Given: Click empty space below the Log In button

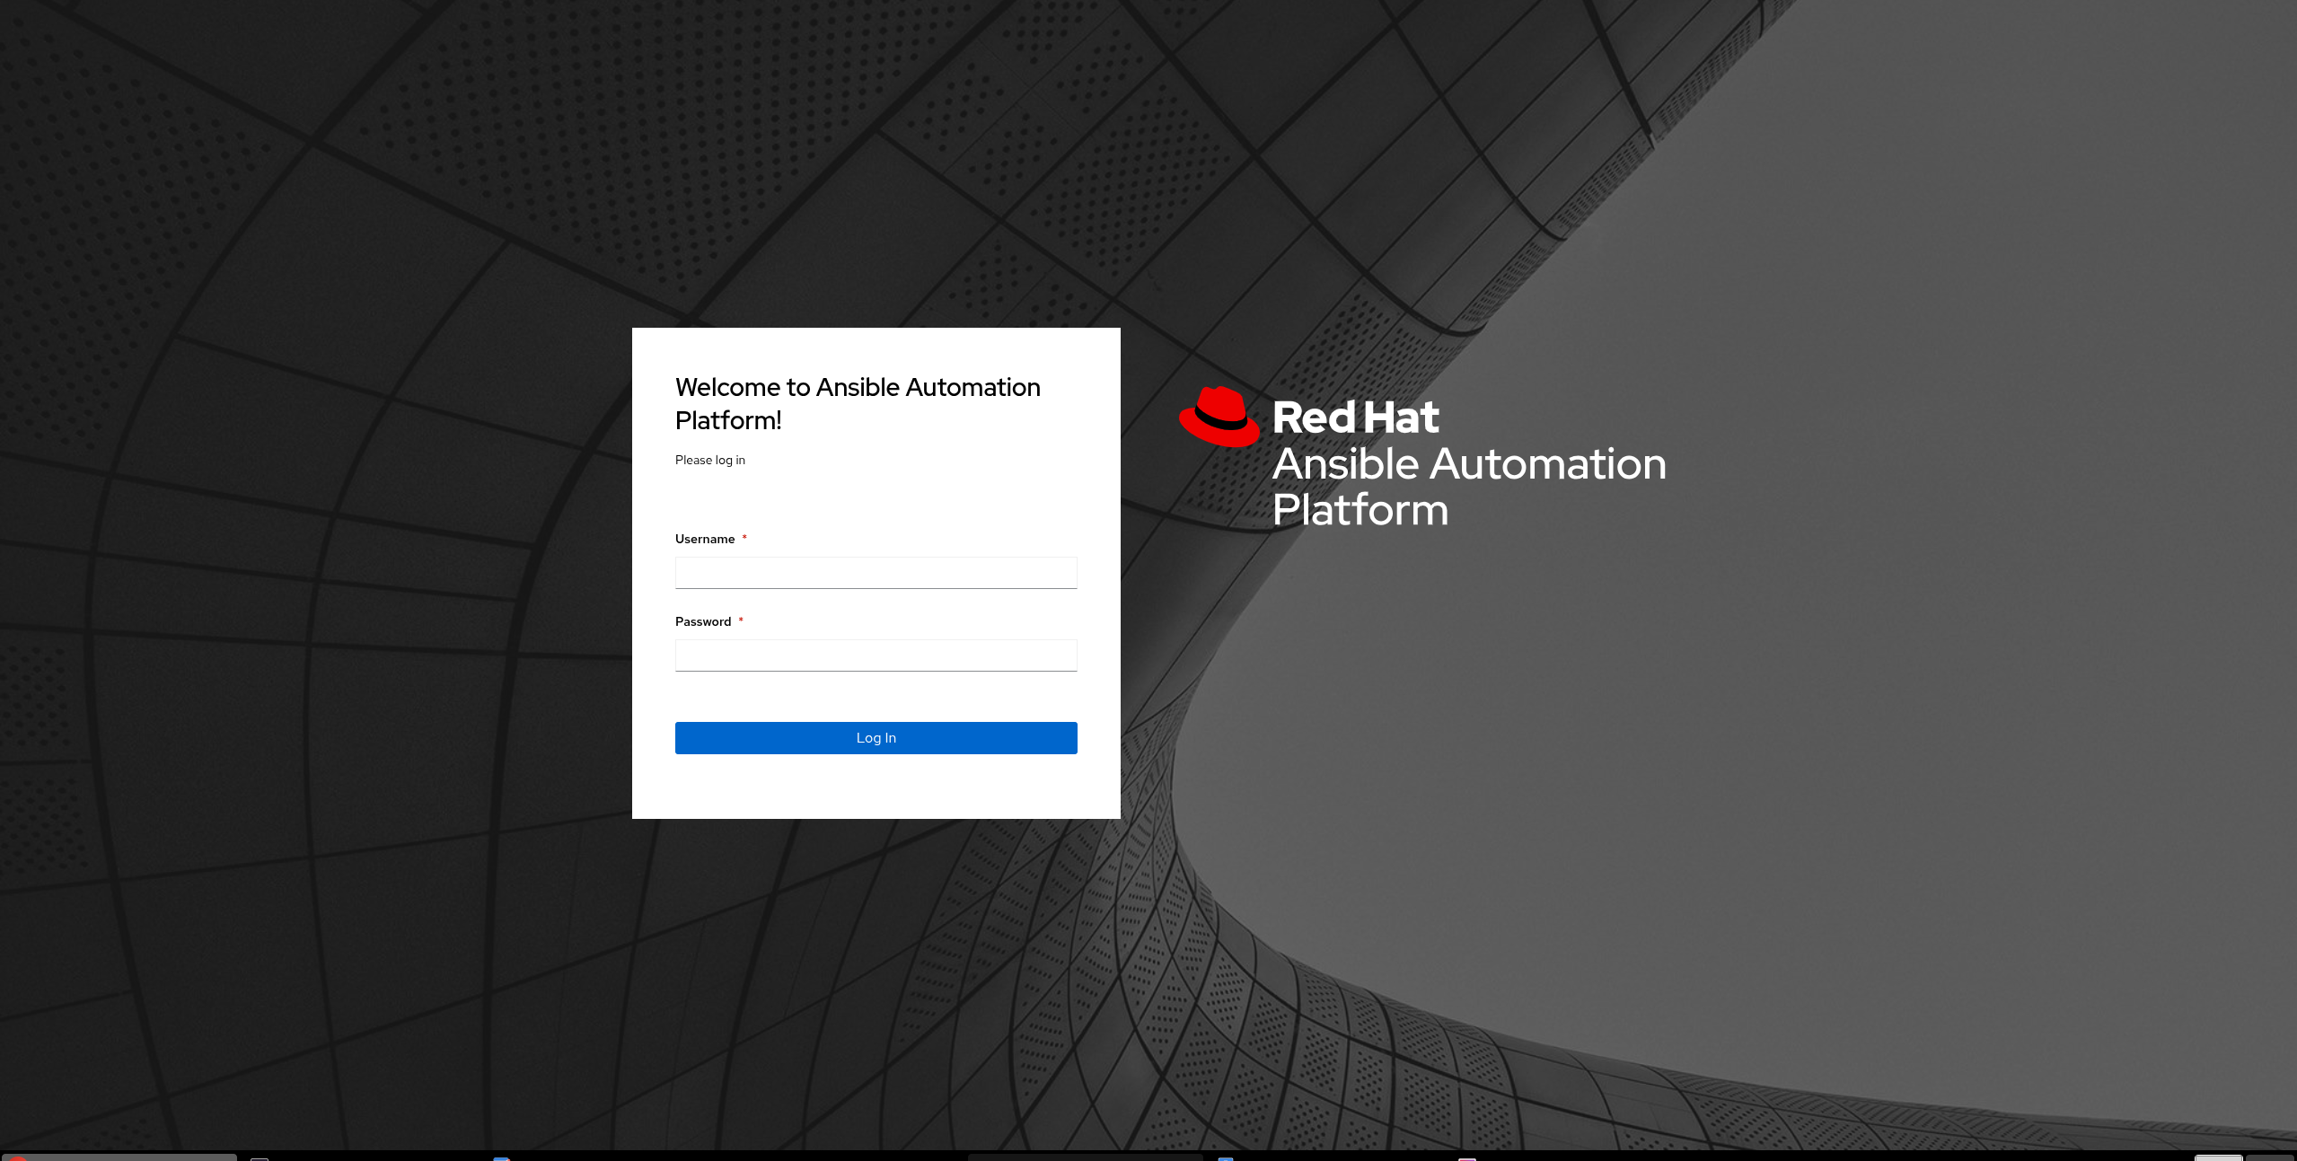Looking at the screenshot, I should (876, 787).
